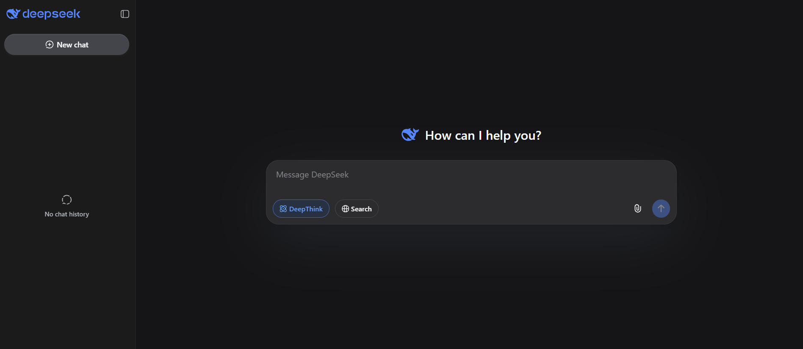Start a New chat
803x349 pixels.
point(66,44)
